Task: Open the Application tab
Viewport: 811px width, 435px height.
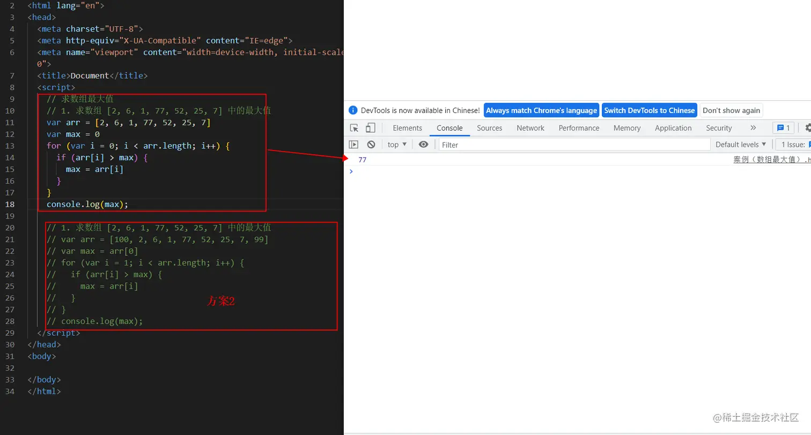Action: [673, 128]
